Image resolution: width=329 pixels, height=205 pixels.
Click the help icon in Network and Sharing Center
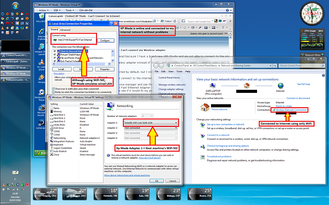(x=324, y=75)
